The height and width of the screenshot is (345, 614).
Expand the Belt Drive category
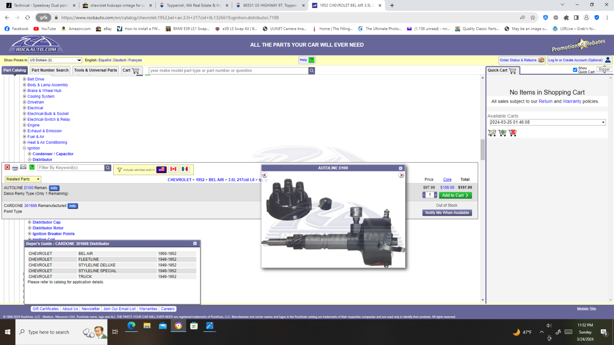pos(25,79)
